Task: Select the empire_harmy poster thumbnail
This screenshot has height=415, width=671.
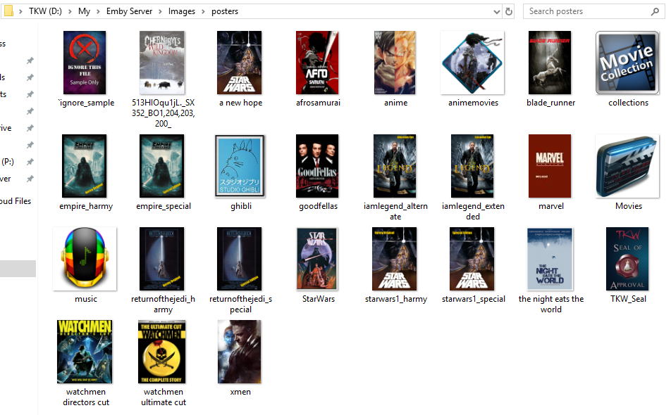Action: [85, 166]
